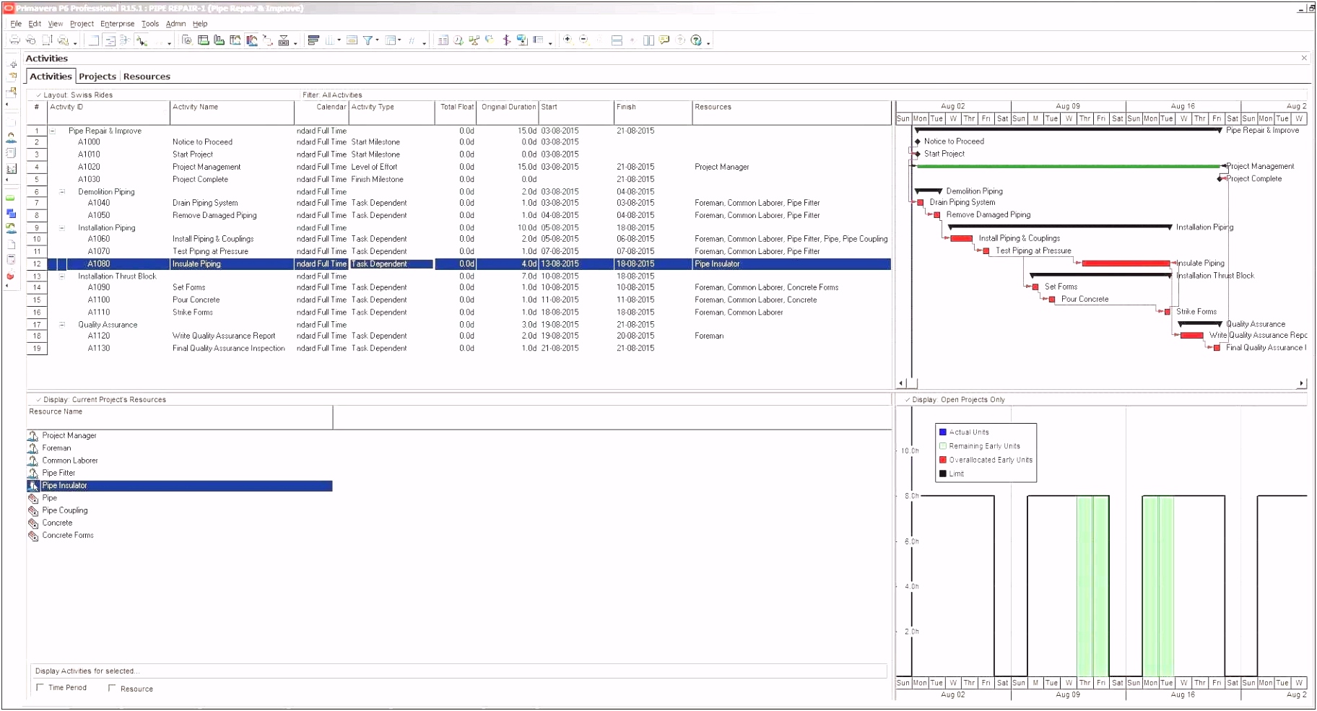Viewport: 1317px width, 711px height.
Task: Click the Add icon in left sidebar
Action: point(13,64)
